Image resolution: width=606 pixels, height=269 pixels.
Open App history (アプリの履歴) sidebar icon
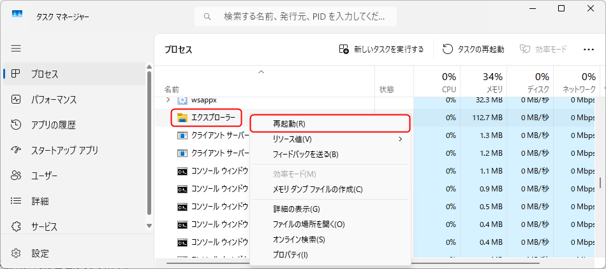(16, 125)
